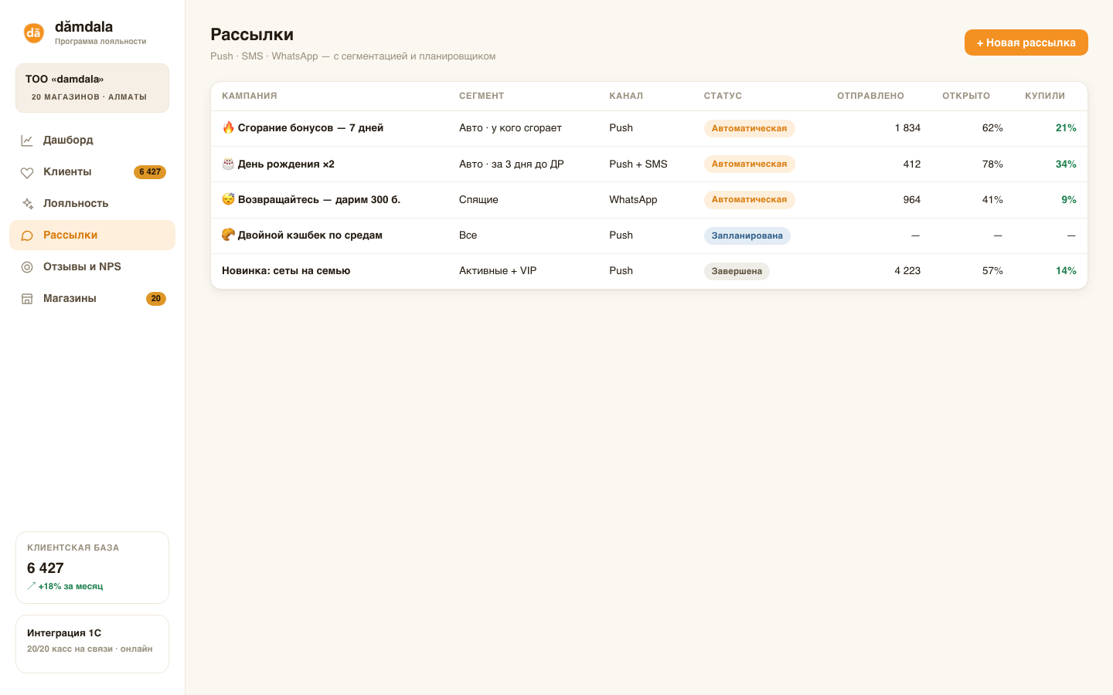Screen dimensions: 1113x695
Task: Open campaign Новинка: сеты на семью
Action: (286, 270)
